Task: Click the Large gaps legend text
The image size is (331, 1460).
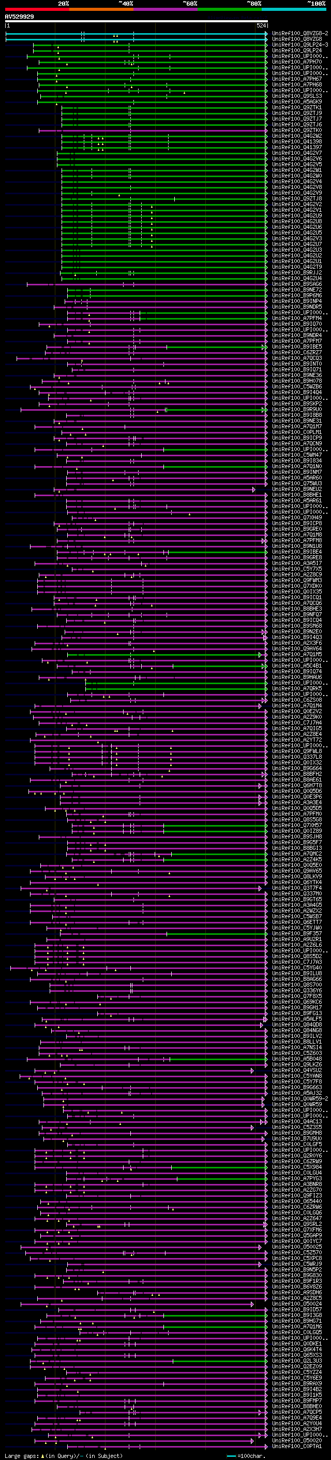Action: point(22,1456)
